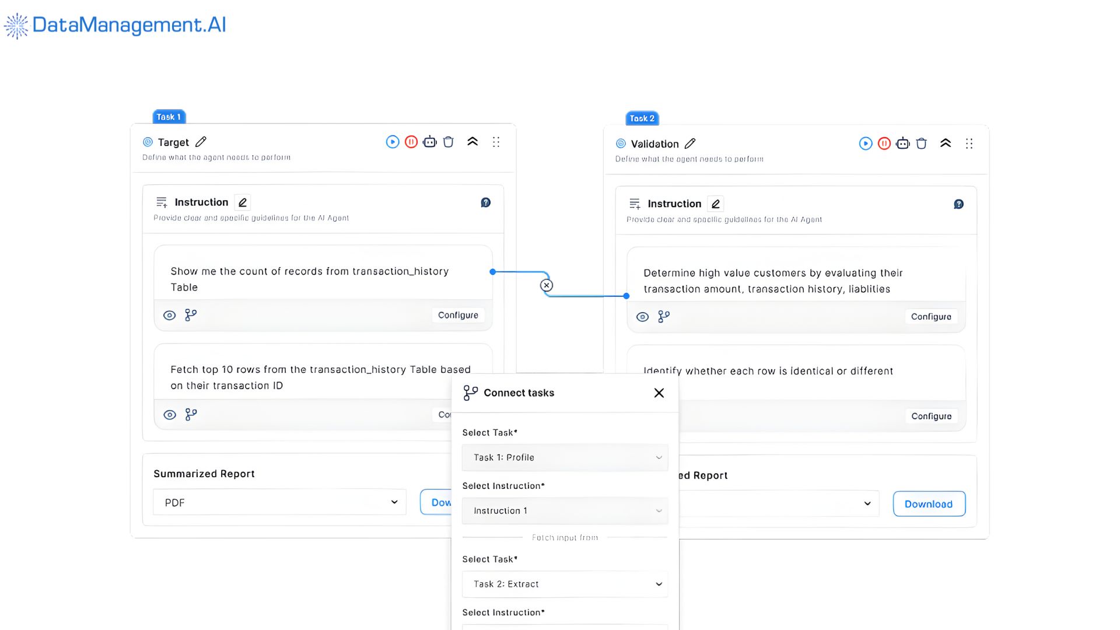Viewport: 1120px width, 630px height.
Task: Delete the Validation task via trash icon
Action: coord(921,143)
